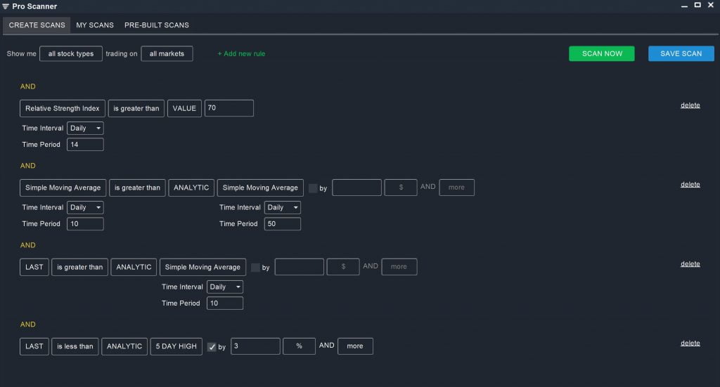Open the PRE-BUILT SCANS tab
The width and height of the screenshot is (720, 387).
click(x=156, y=25)
